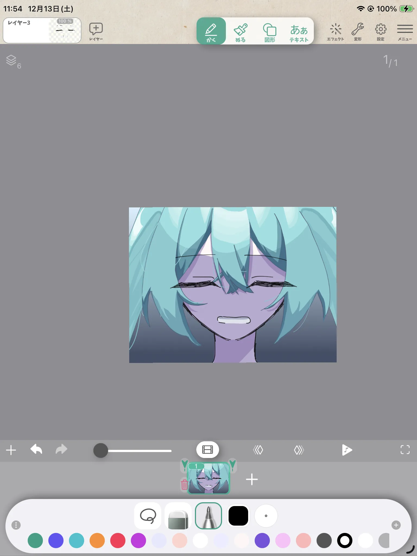The image size is (417, 556).
Task: Open the 設定 settings gear
Action: (x=381, y=32)
